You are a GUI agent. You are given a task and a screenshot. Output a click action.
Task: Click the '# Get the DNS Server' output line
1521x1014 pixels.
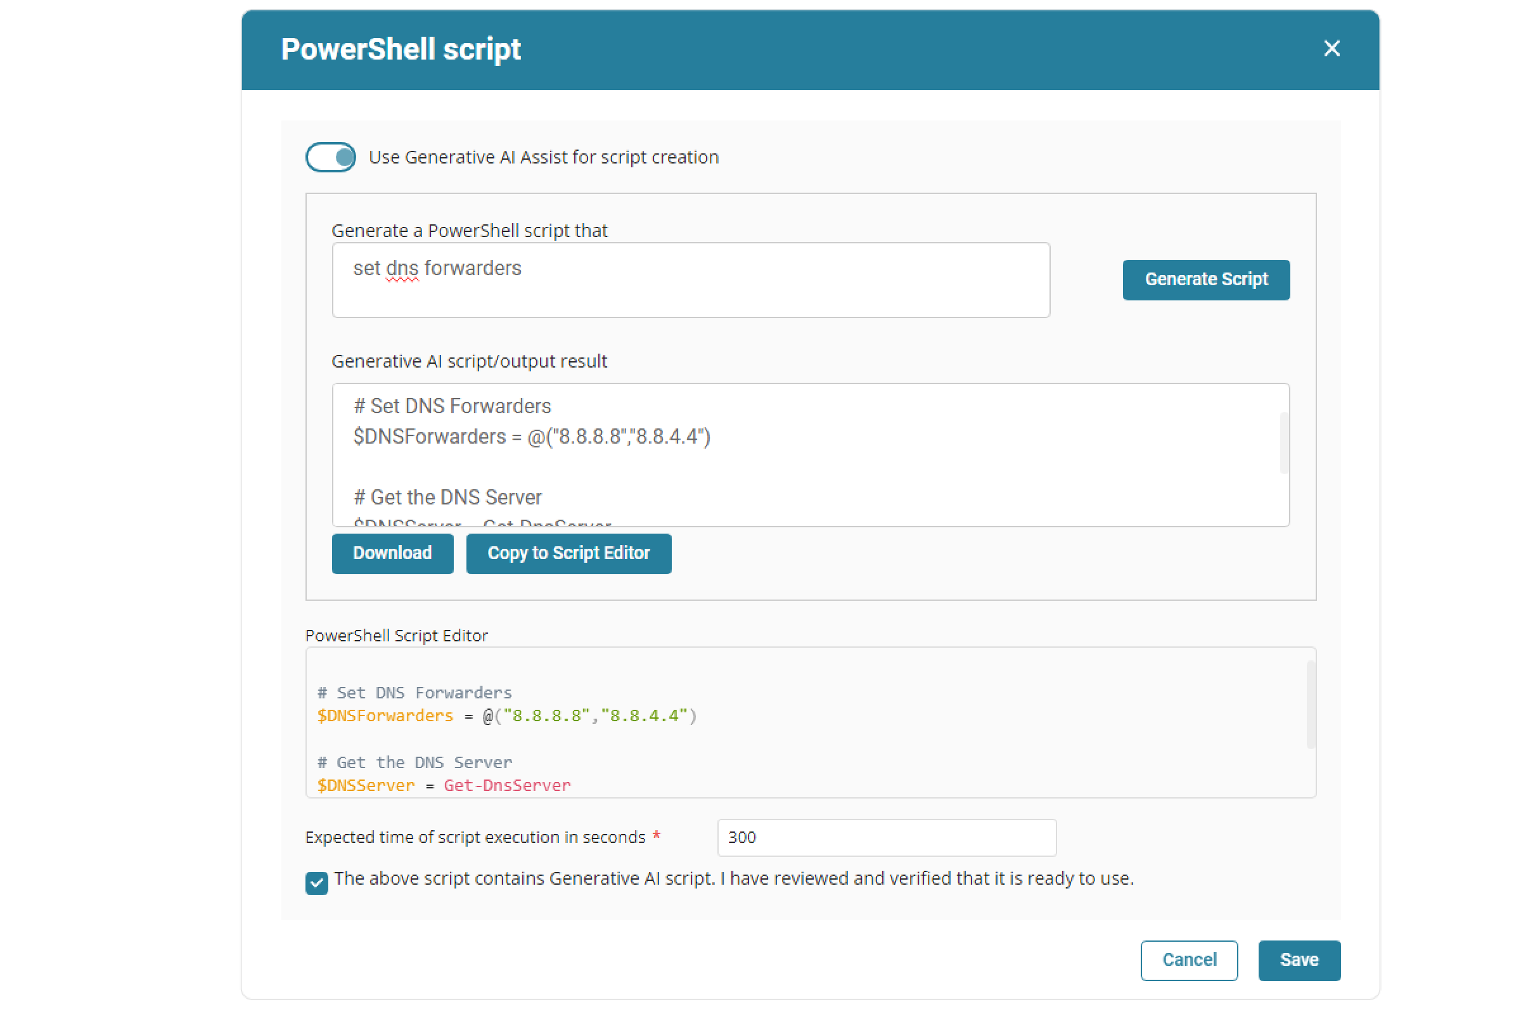(x=447, y=497)
